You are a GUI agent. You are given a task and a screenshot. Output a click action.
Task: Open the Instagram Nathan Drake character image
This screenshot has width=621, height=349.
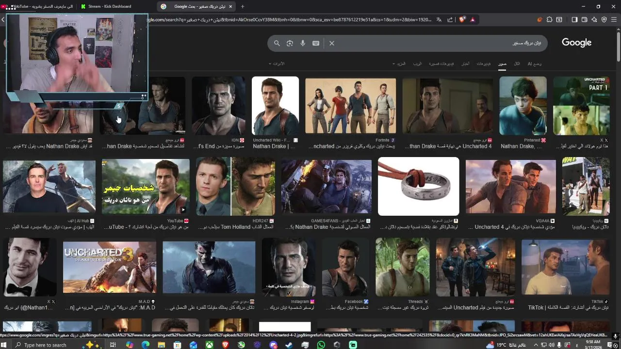tap(288, 267)
